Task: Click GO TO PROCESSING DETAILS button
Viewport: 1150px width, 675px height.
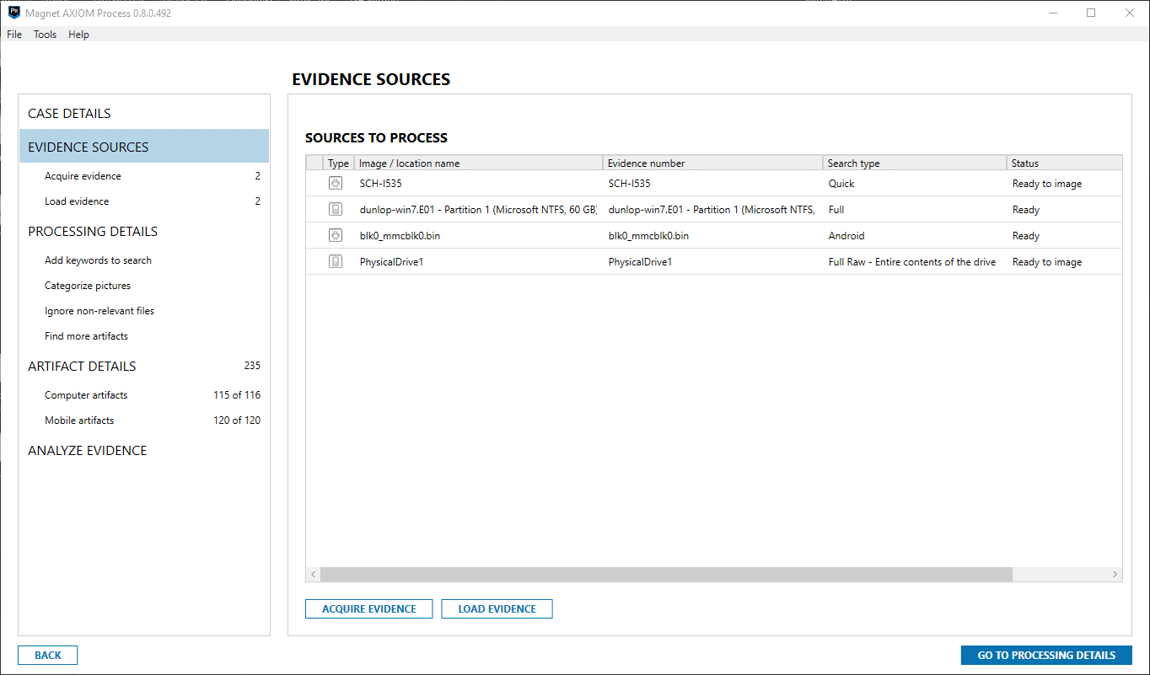Action: coord(1046,655)
